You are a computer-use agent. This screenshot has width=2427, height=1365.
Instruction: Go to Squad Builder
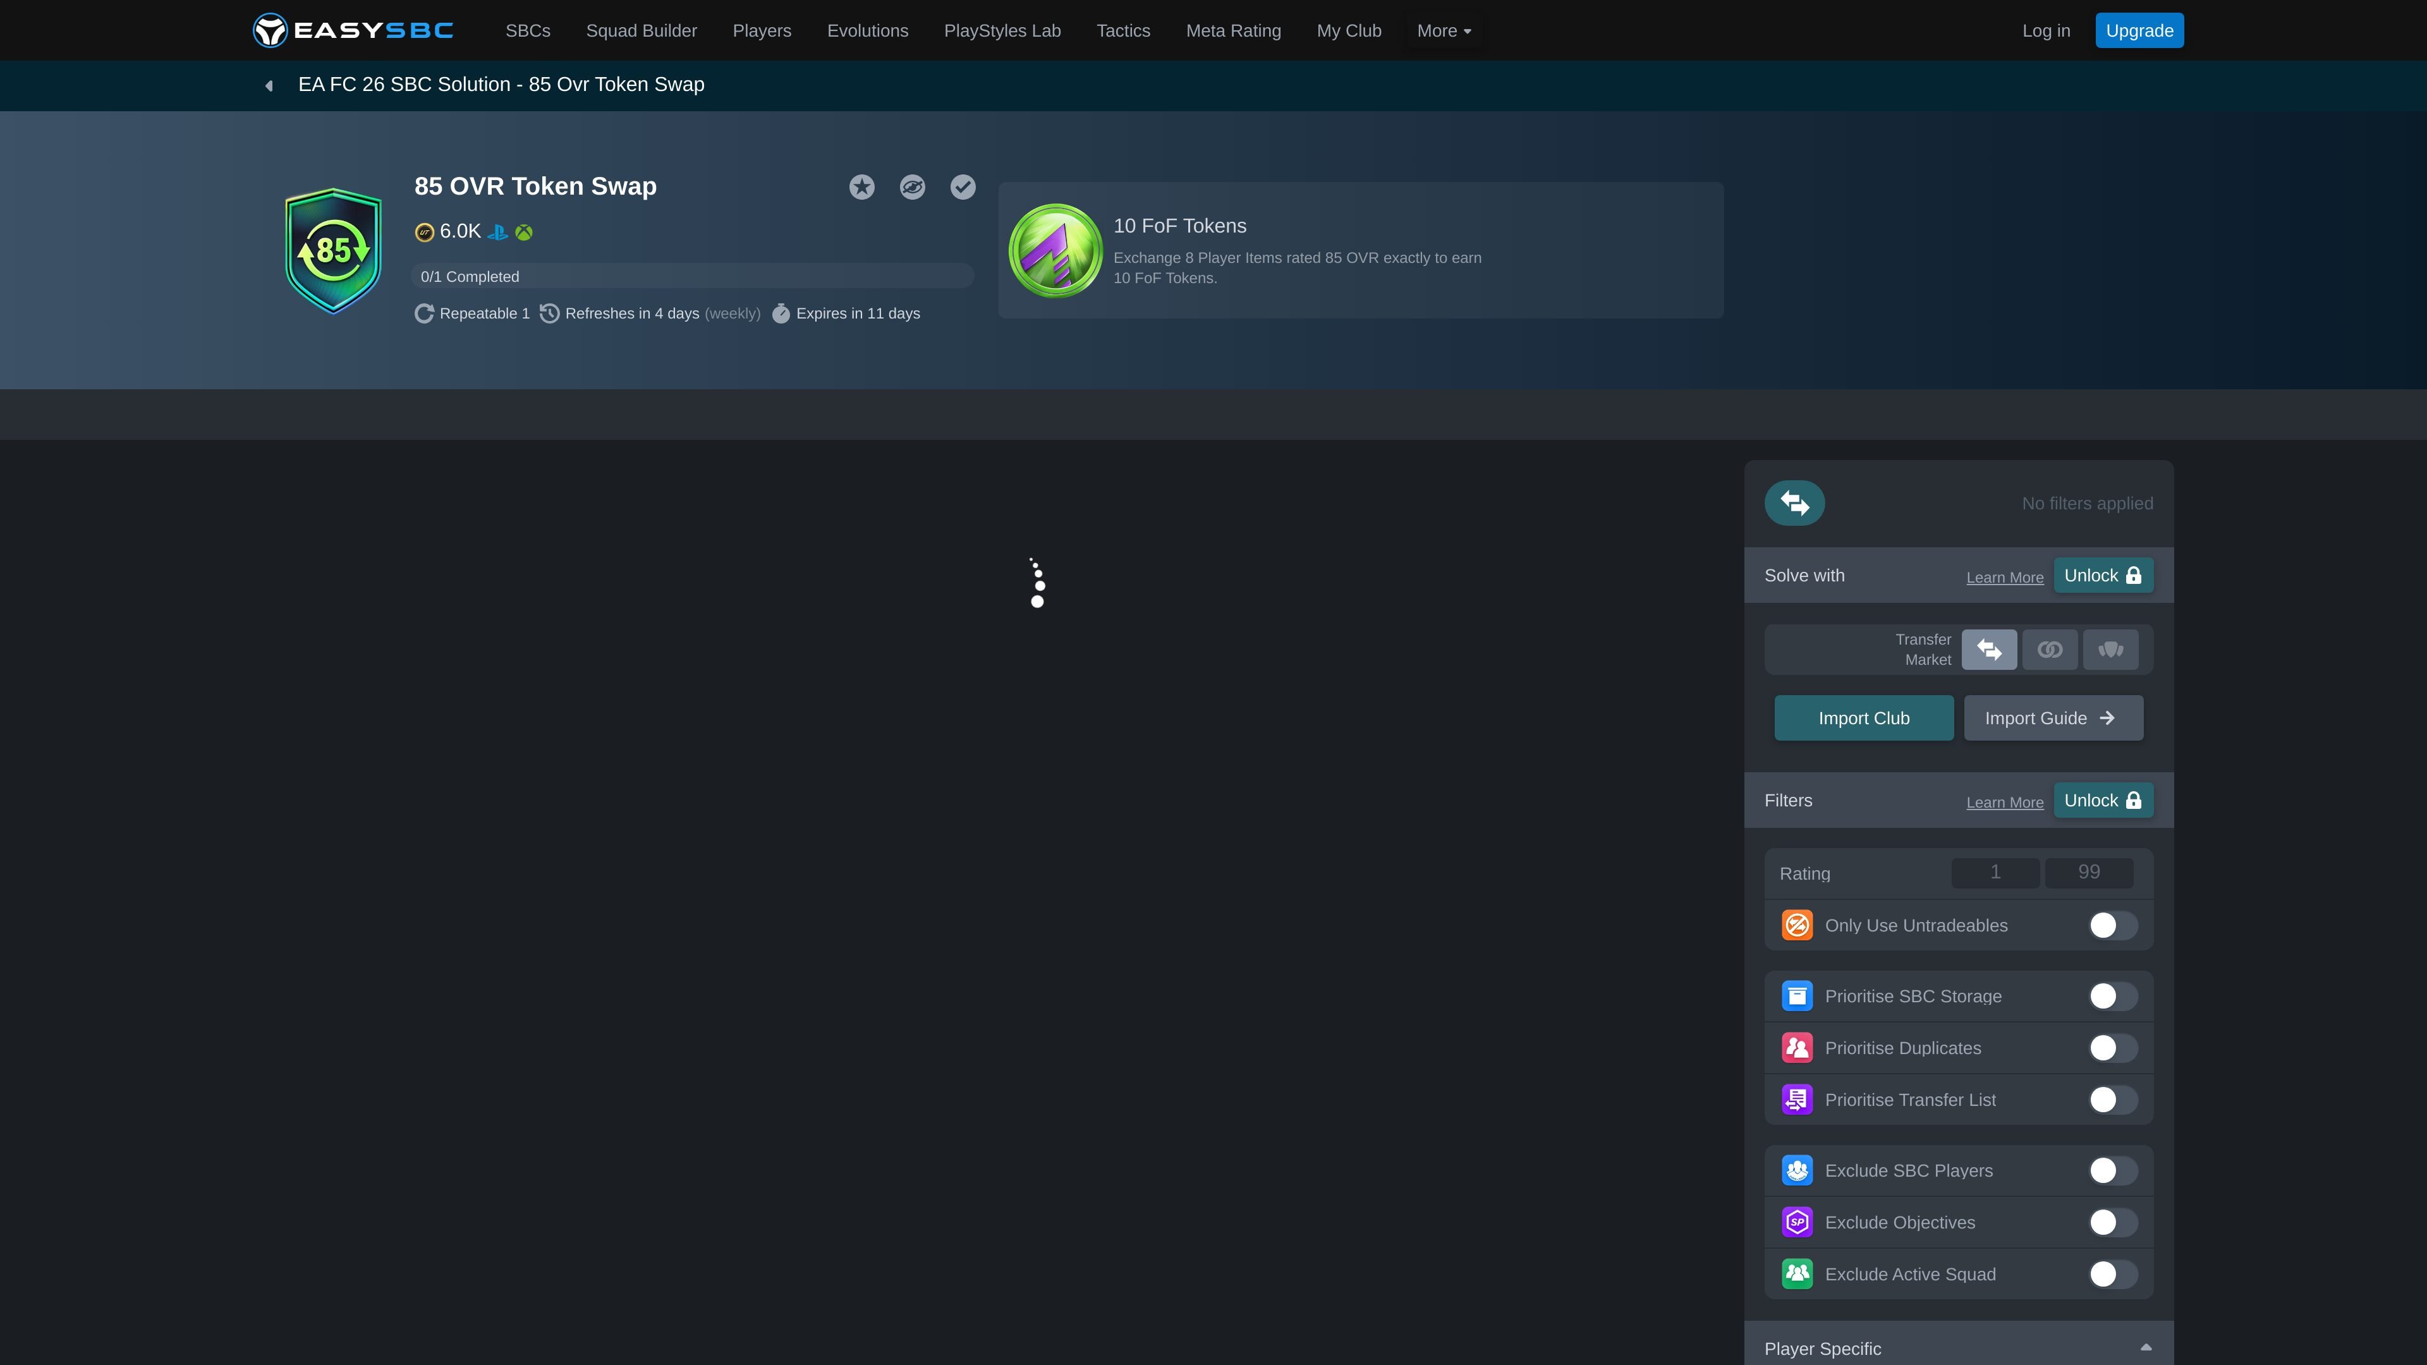642,31
